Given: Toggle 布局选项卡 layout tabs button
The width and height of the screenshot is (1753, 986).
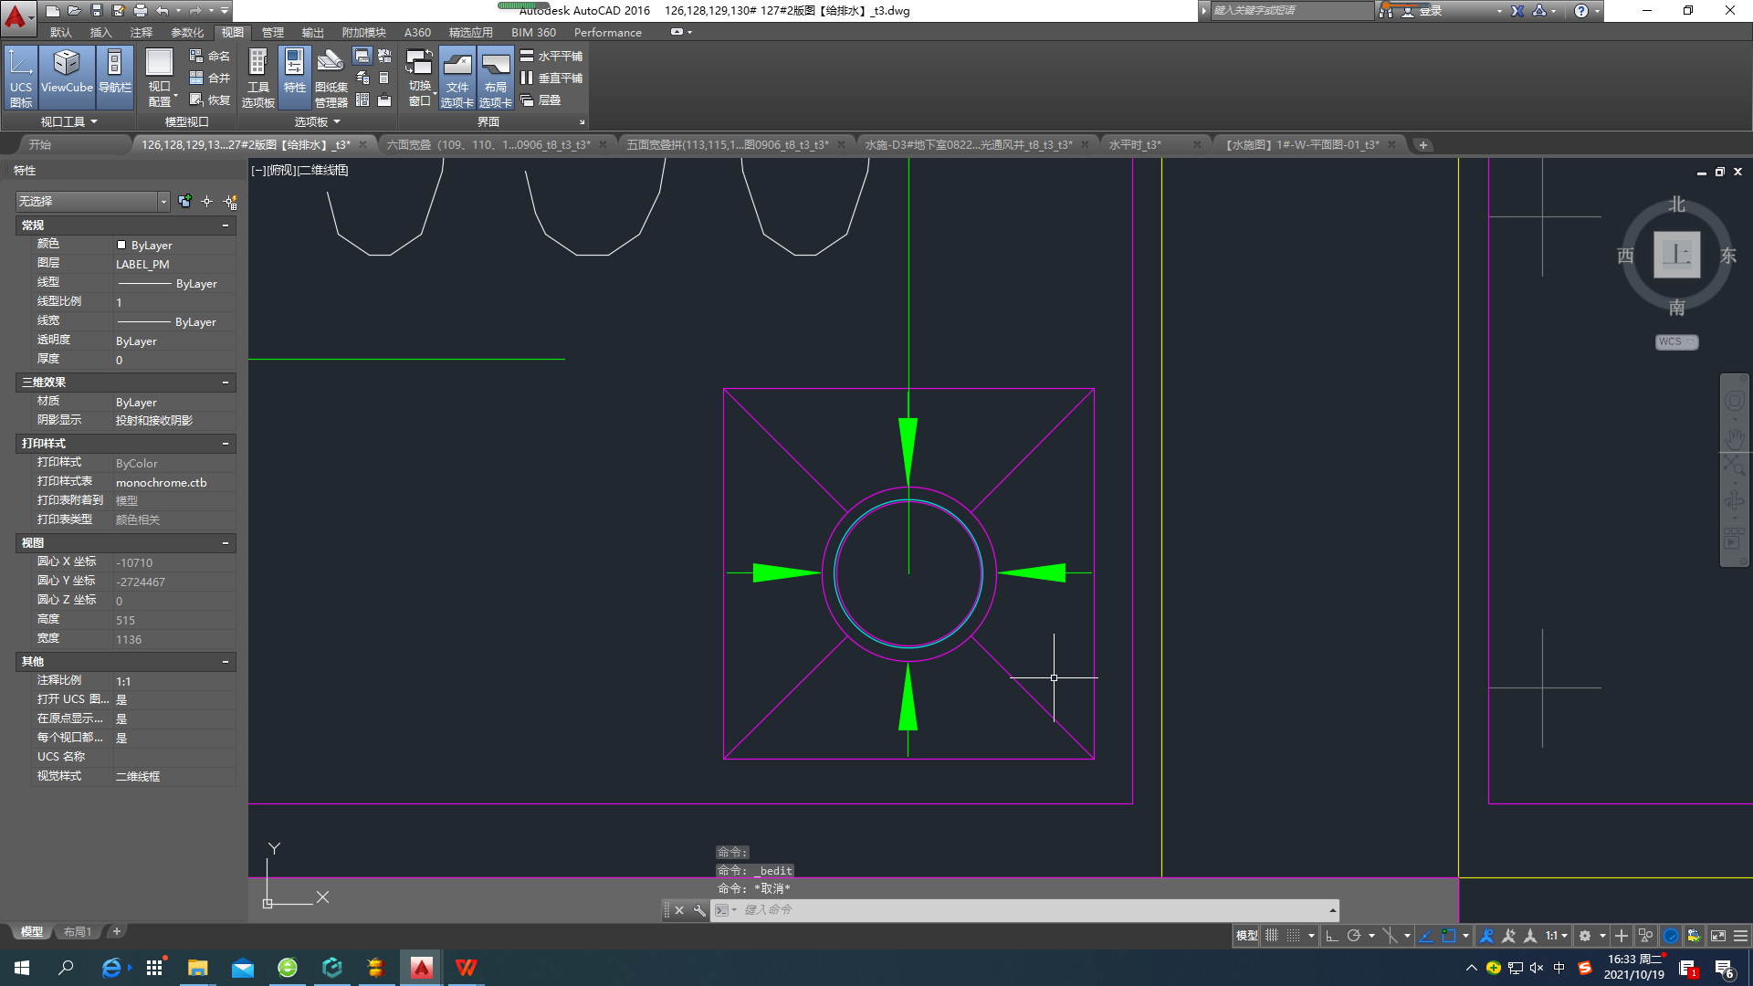Looking at the screenshot, I should 496,79.
